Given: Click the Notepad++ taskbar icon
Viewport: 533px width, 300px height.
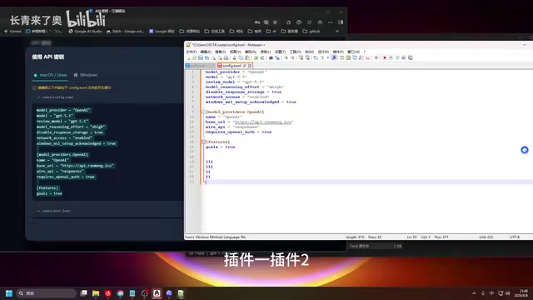Looking at the screenshot, I should pyautogui.click(x=181, y=293).
